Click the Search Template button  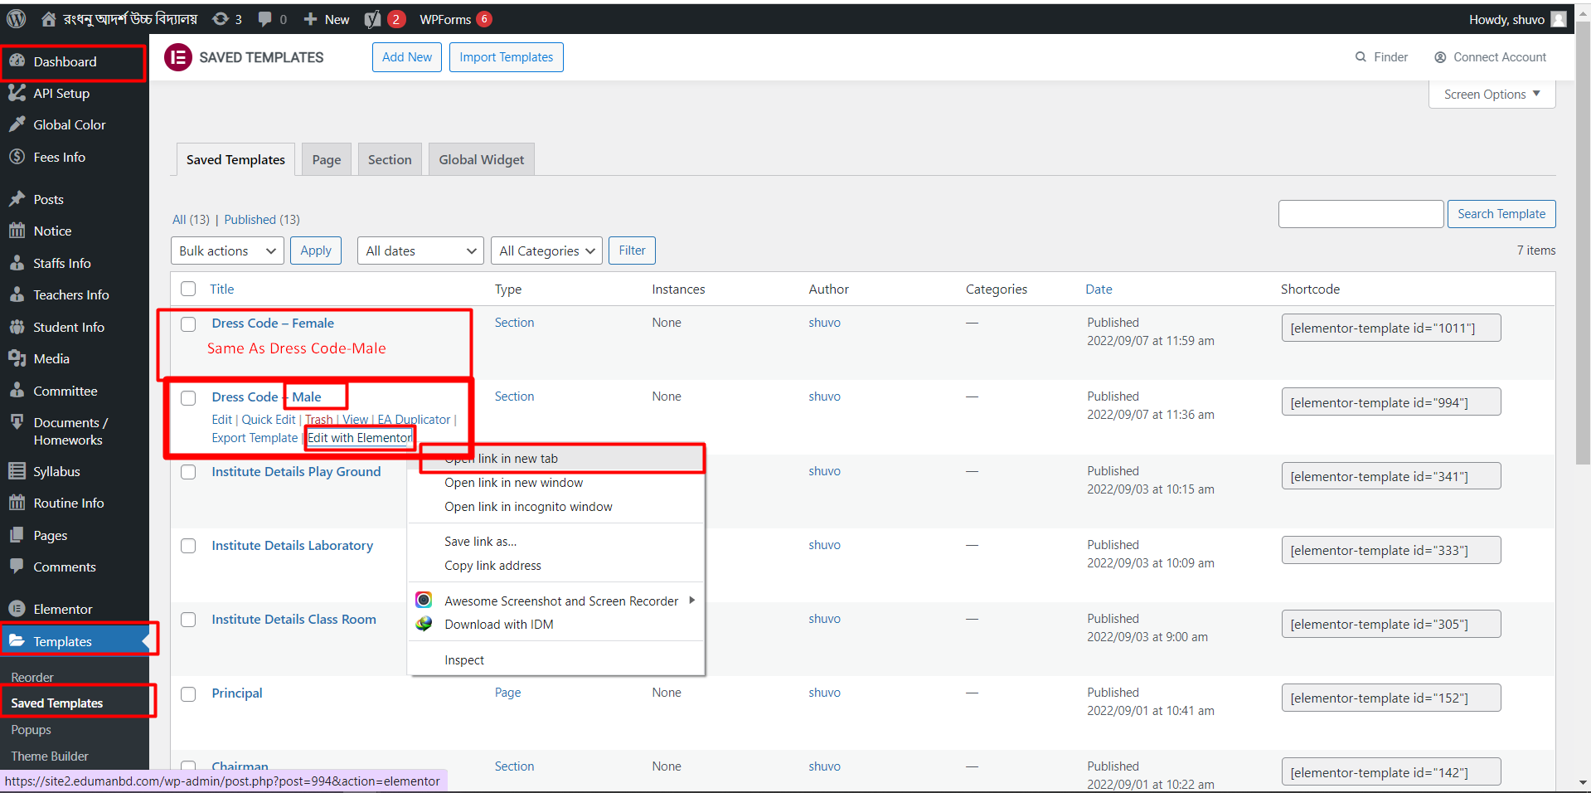point(1501,214)
